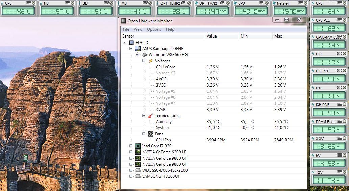349x191 pixels.
Task: Open settings icon on the OPT_TEMP2 gadget
Action: (x=184, y=3)
